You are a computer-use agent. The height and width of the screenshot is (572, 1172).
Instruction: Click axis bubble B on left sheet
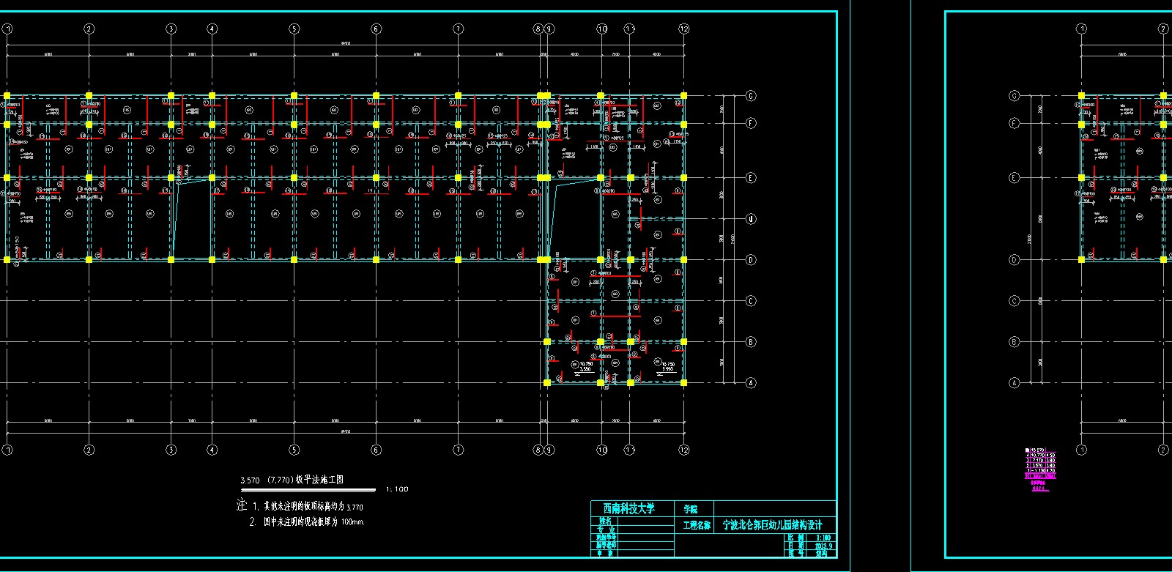pos(751,342)
